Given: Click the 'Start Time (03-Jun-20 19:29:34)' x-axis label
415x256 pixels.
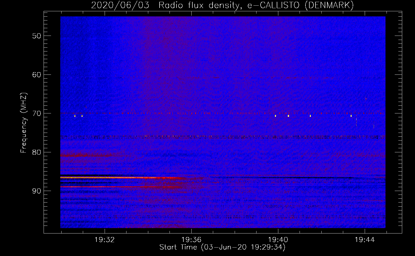Looking at the screenshot, I should (x=222, y=247).
